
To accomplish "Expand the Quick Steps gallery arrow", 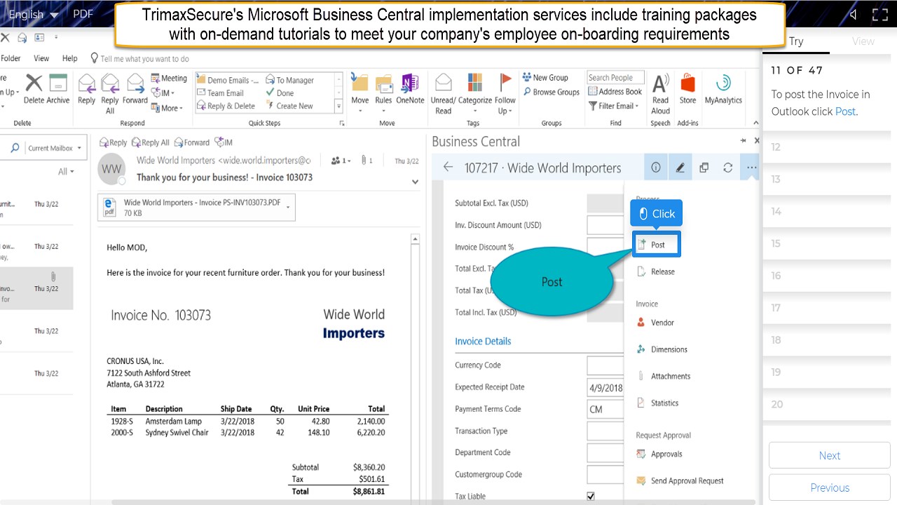I will pos(339,106).
